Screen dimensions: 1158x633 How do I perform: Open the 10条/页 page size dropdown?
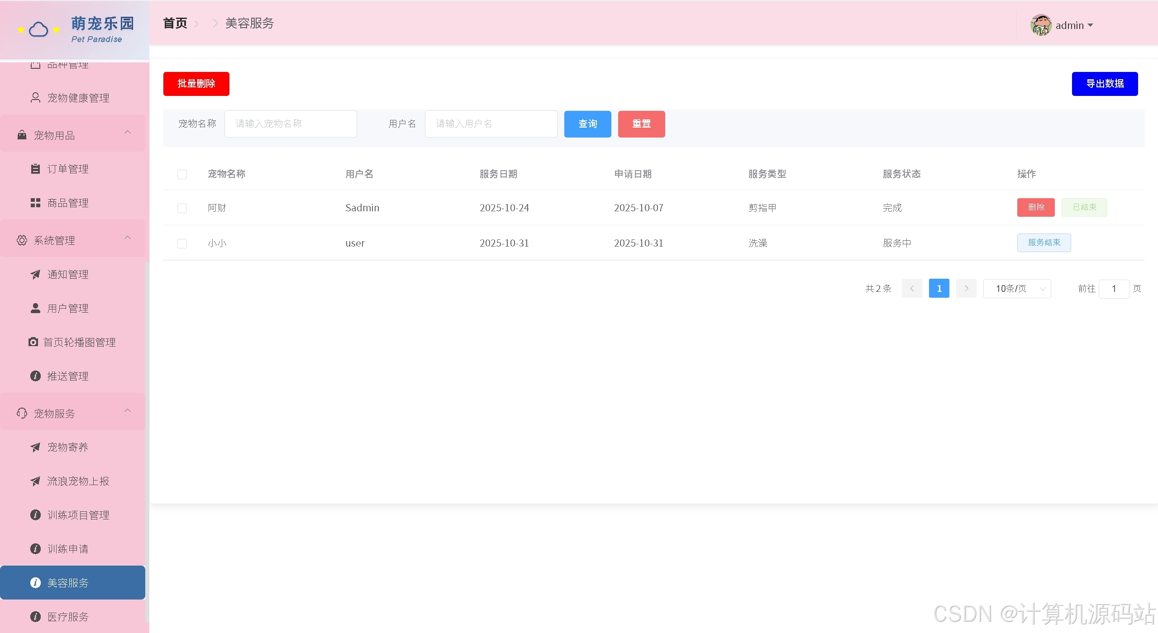point(1017,289)
